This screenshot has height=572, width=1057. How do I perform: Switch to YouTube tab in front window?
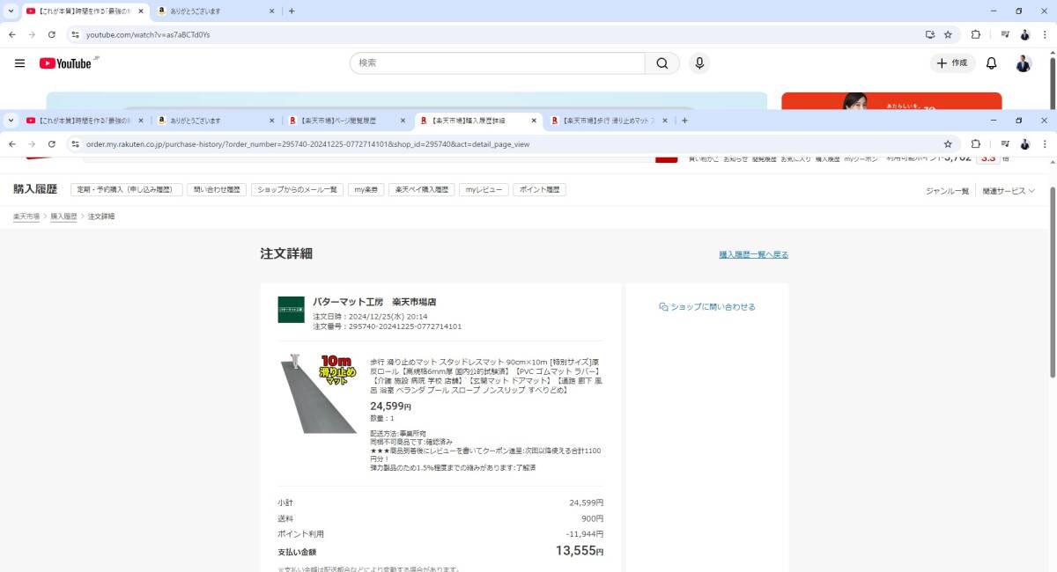click(78, 121)
